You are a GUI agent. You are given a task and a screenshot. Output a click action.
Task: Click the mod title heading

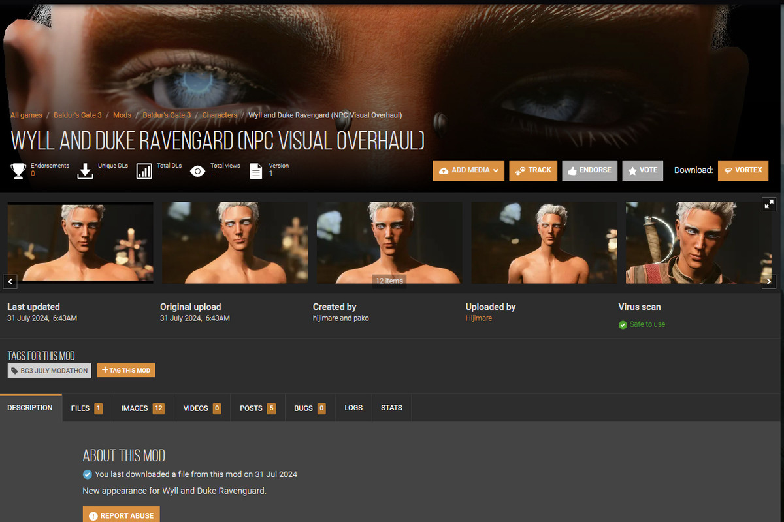pyautogui.click(x=218, y=141)
